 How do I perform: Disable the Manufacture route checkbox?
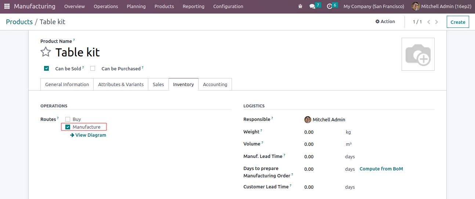click(68, 127)
